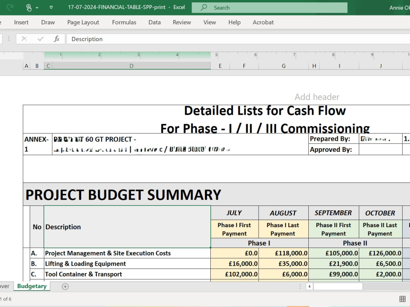The image size is (410, 307).
Task: Select the Budgetary sheet tab
Action: (32, 286)
